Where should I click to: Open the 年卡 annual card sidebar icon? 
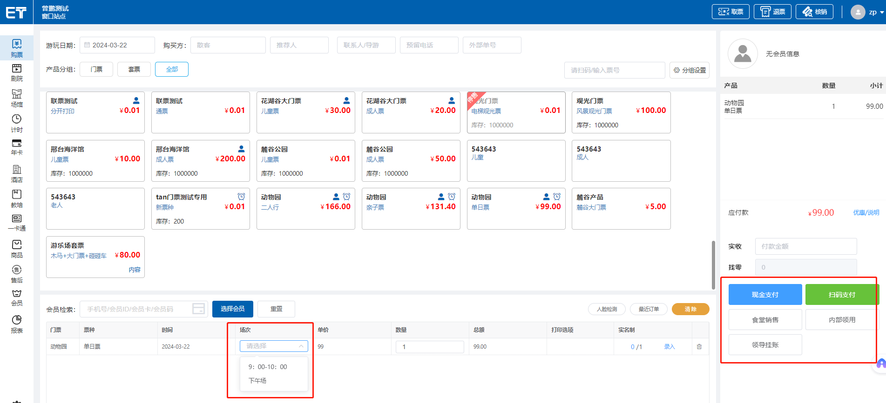(x=17, y=147)
